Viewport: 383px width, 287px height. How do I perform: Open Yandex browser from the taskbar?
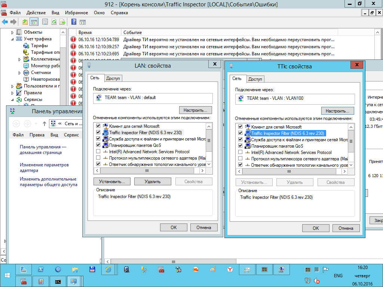point(230,269)
